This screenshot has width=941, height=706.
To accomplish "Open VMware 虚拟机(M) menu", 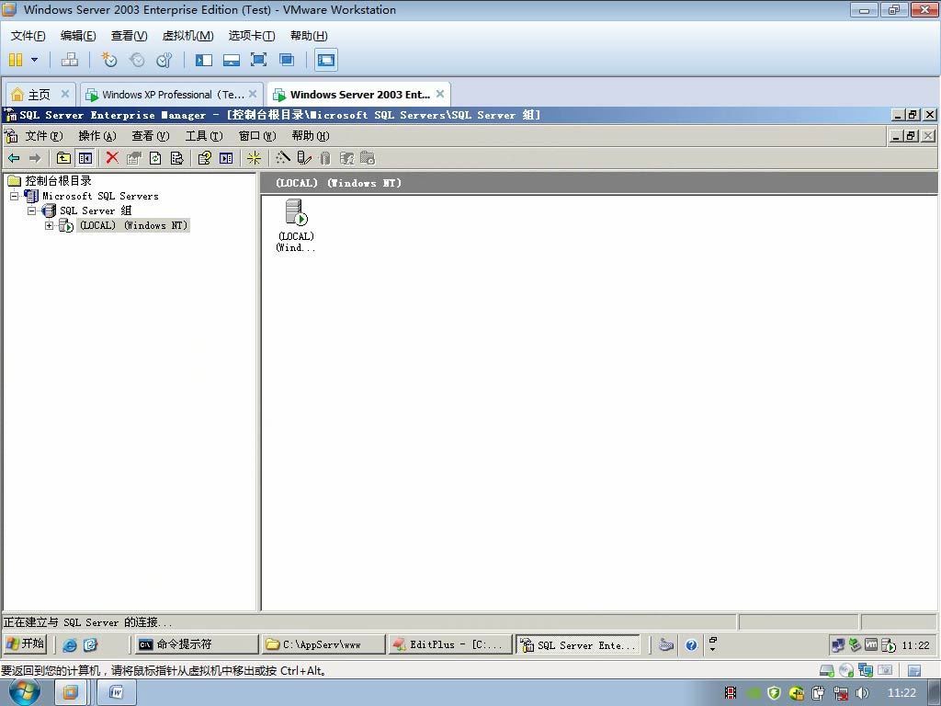I will (x=187, y=36).
